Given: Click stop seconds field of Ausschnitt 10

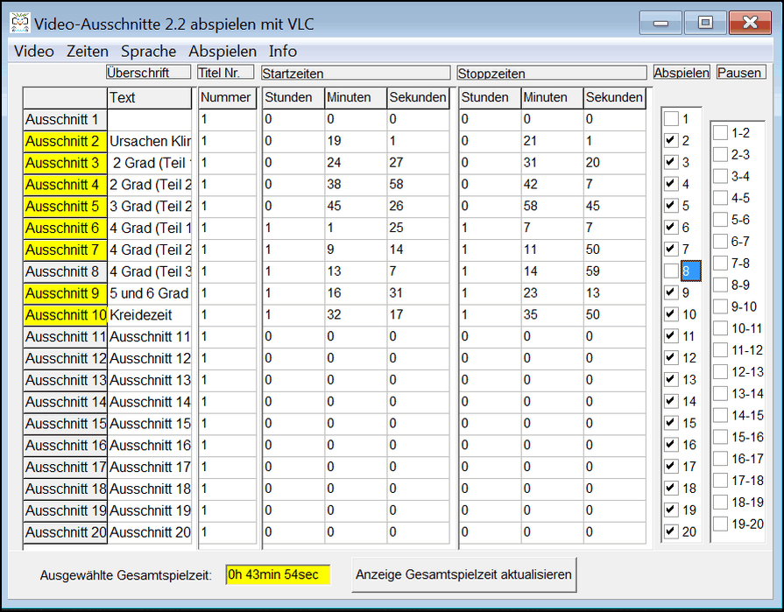Looking at the screenshot, I should tap(614, 314).
